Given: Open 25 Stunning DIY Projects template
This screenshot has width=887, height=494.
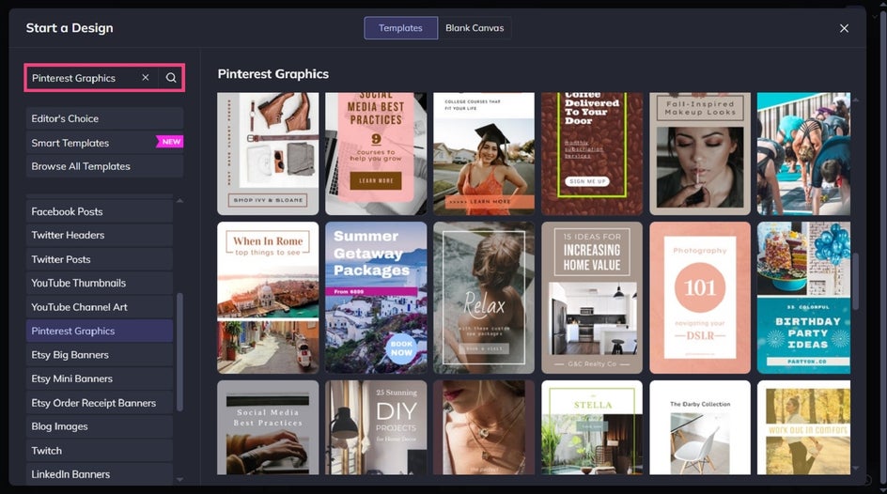Looking at the screenshot, I should tap(376, 427).
